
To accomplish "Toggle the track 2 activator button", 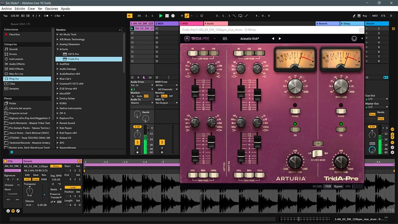I will click(x=162, y=142).
